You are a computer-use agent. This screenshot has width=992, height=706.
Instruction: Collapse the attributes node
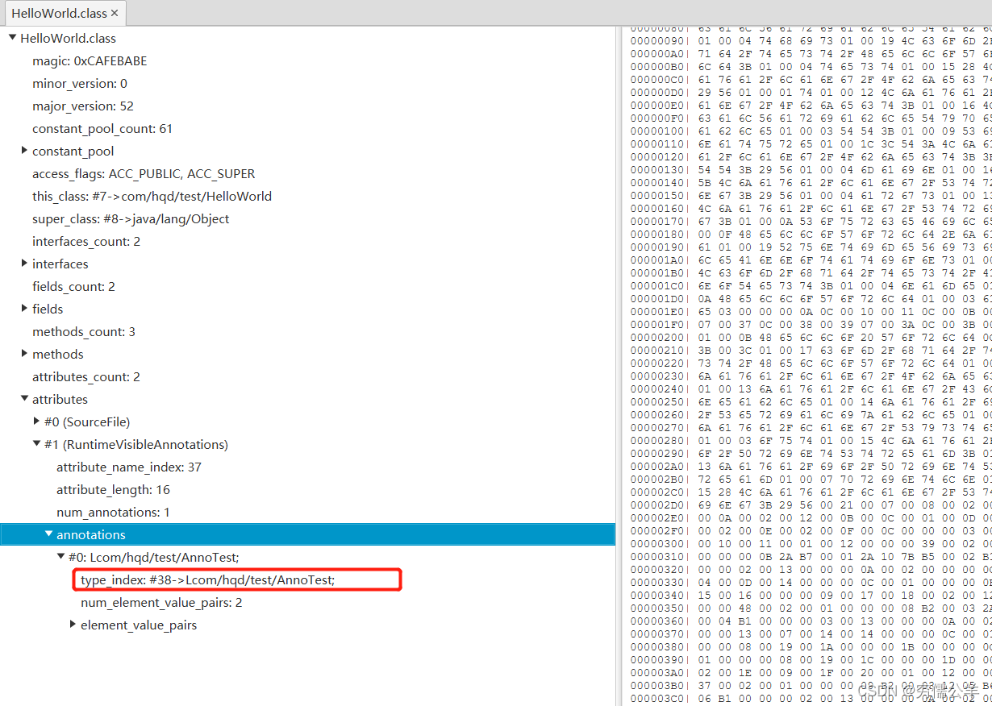(24, 399)
